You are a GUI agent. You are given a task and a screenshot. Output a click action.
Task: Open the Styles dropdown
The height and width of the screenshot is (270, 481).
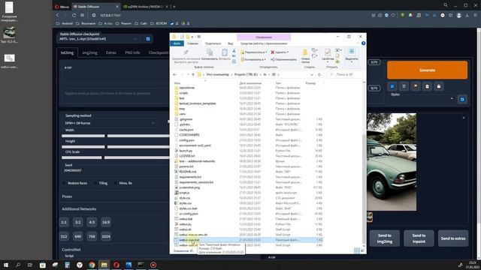[x=422, y=98]
